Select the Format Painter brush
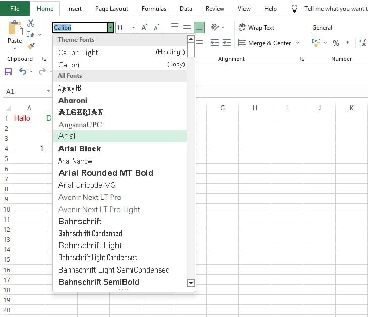The width and height of the screenshot is (368, 317). tap(31, 46)
